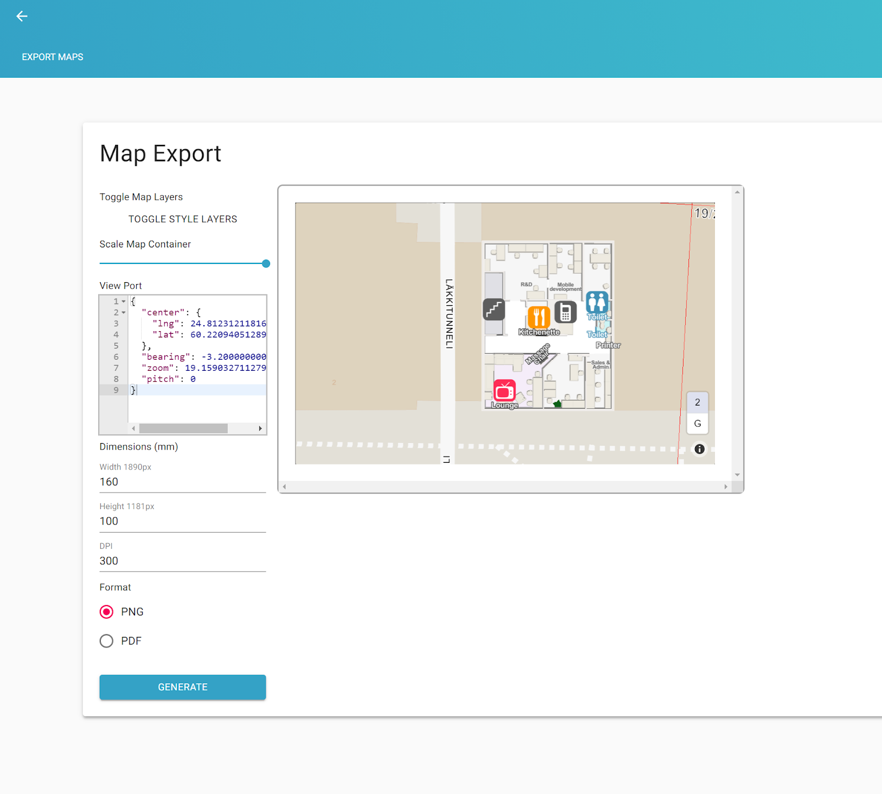Select the PNG output format
This screenshot has height=794, width=882.
pyautogui.click(x=106, y=612)
